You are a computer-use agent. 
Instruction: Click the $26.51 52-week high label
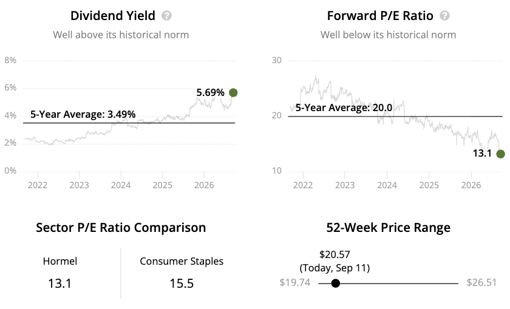(x=481, y=282)
